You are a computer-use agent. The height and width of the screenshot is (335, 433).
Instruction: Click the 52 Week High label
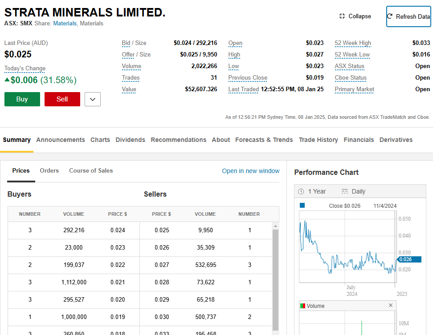(353, 43)
